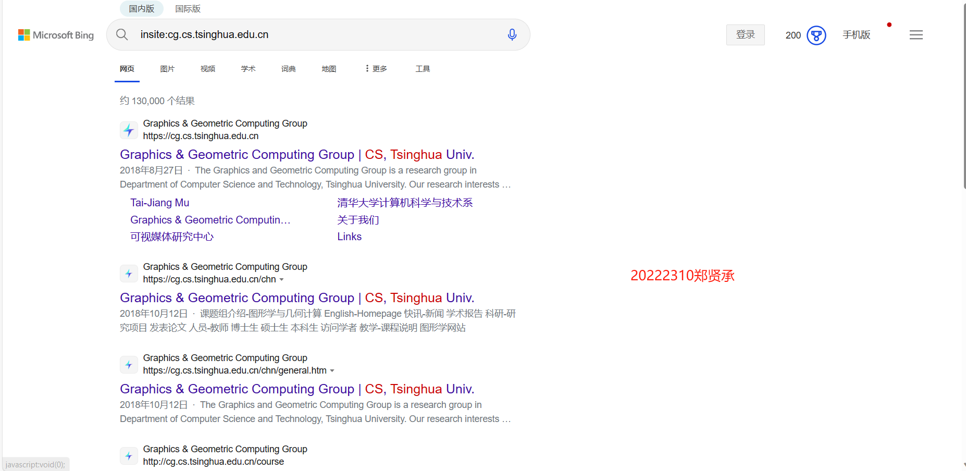Click favicon of the general.htm result

click(129, 364)
